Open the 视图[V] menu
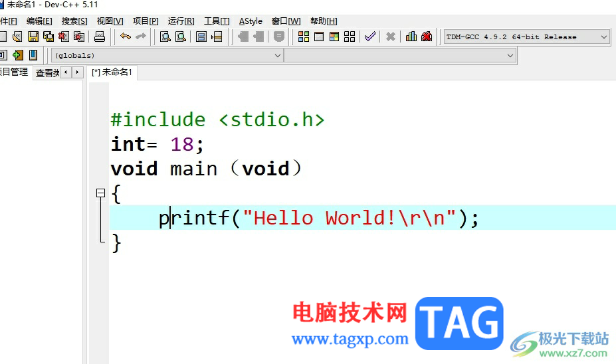 (110, 21)
